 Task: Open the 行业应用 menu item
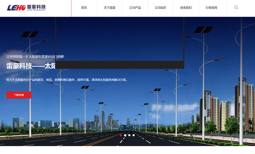point(211,8)
